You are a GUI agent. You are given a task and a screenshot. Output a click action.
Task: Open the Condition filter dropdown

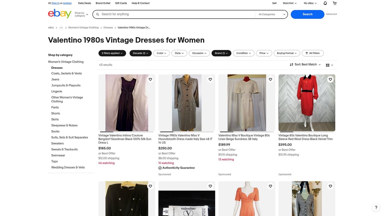tap(244, 53)
